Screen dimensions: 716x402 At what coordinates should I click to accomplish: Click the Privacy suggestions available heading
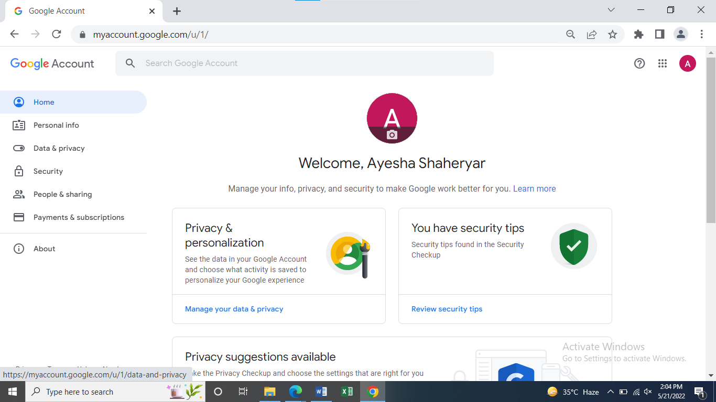coord(261,357)
